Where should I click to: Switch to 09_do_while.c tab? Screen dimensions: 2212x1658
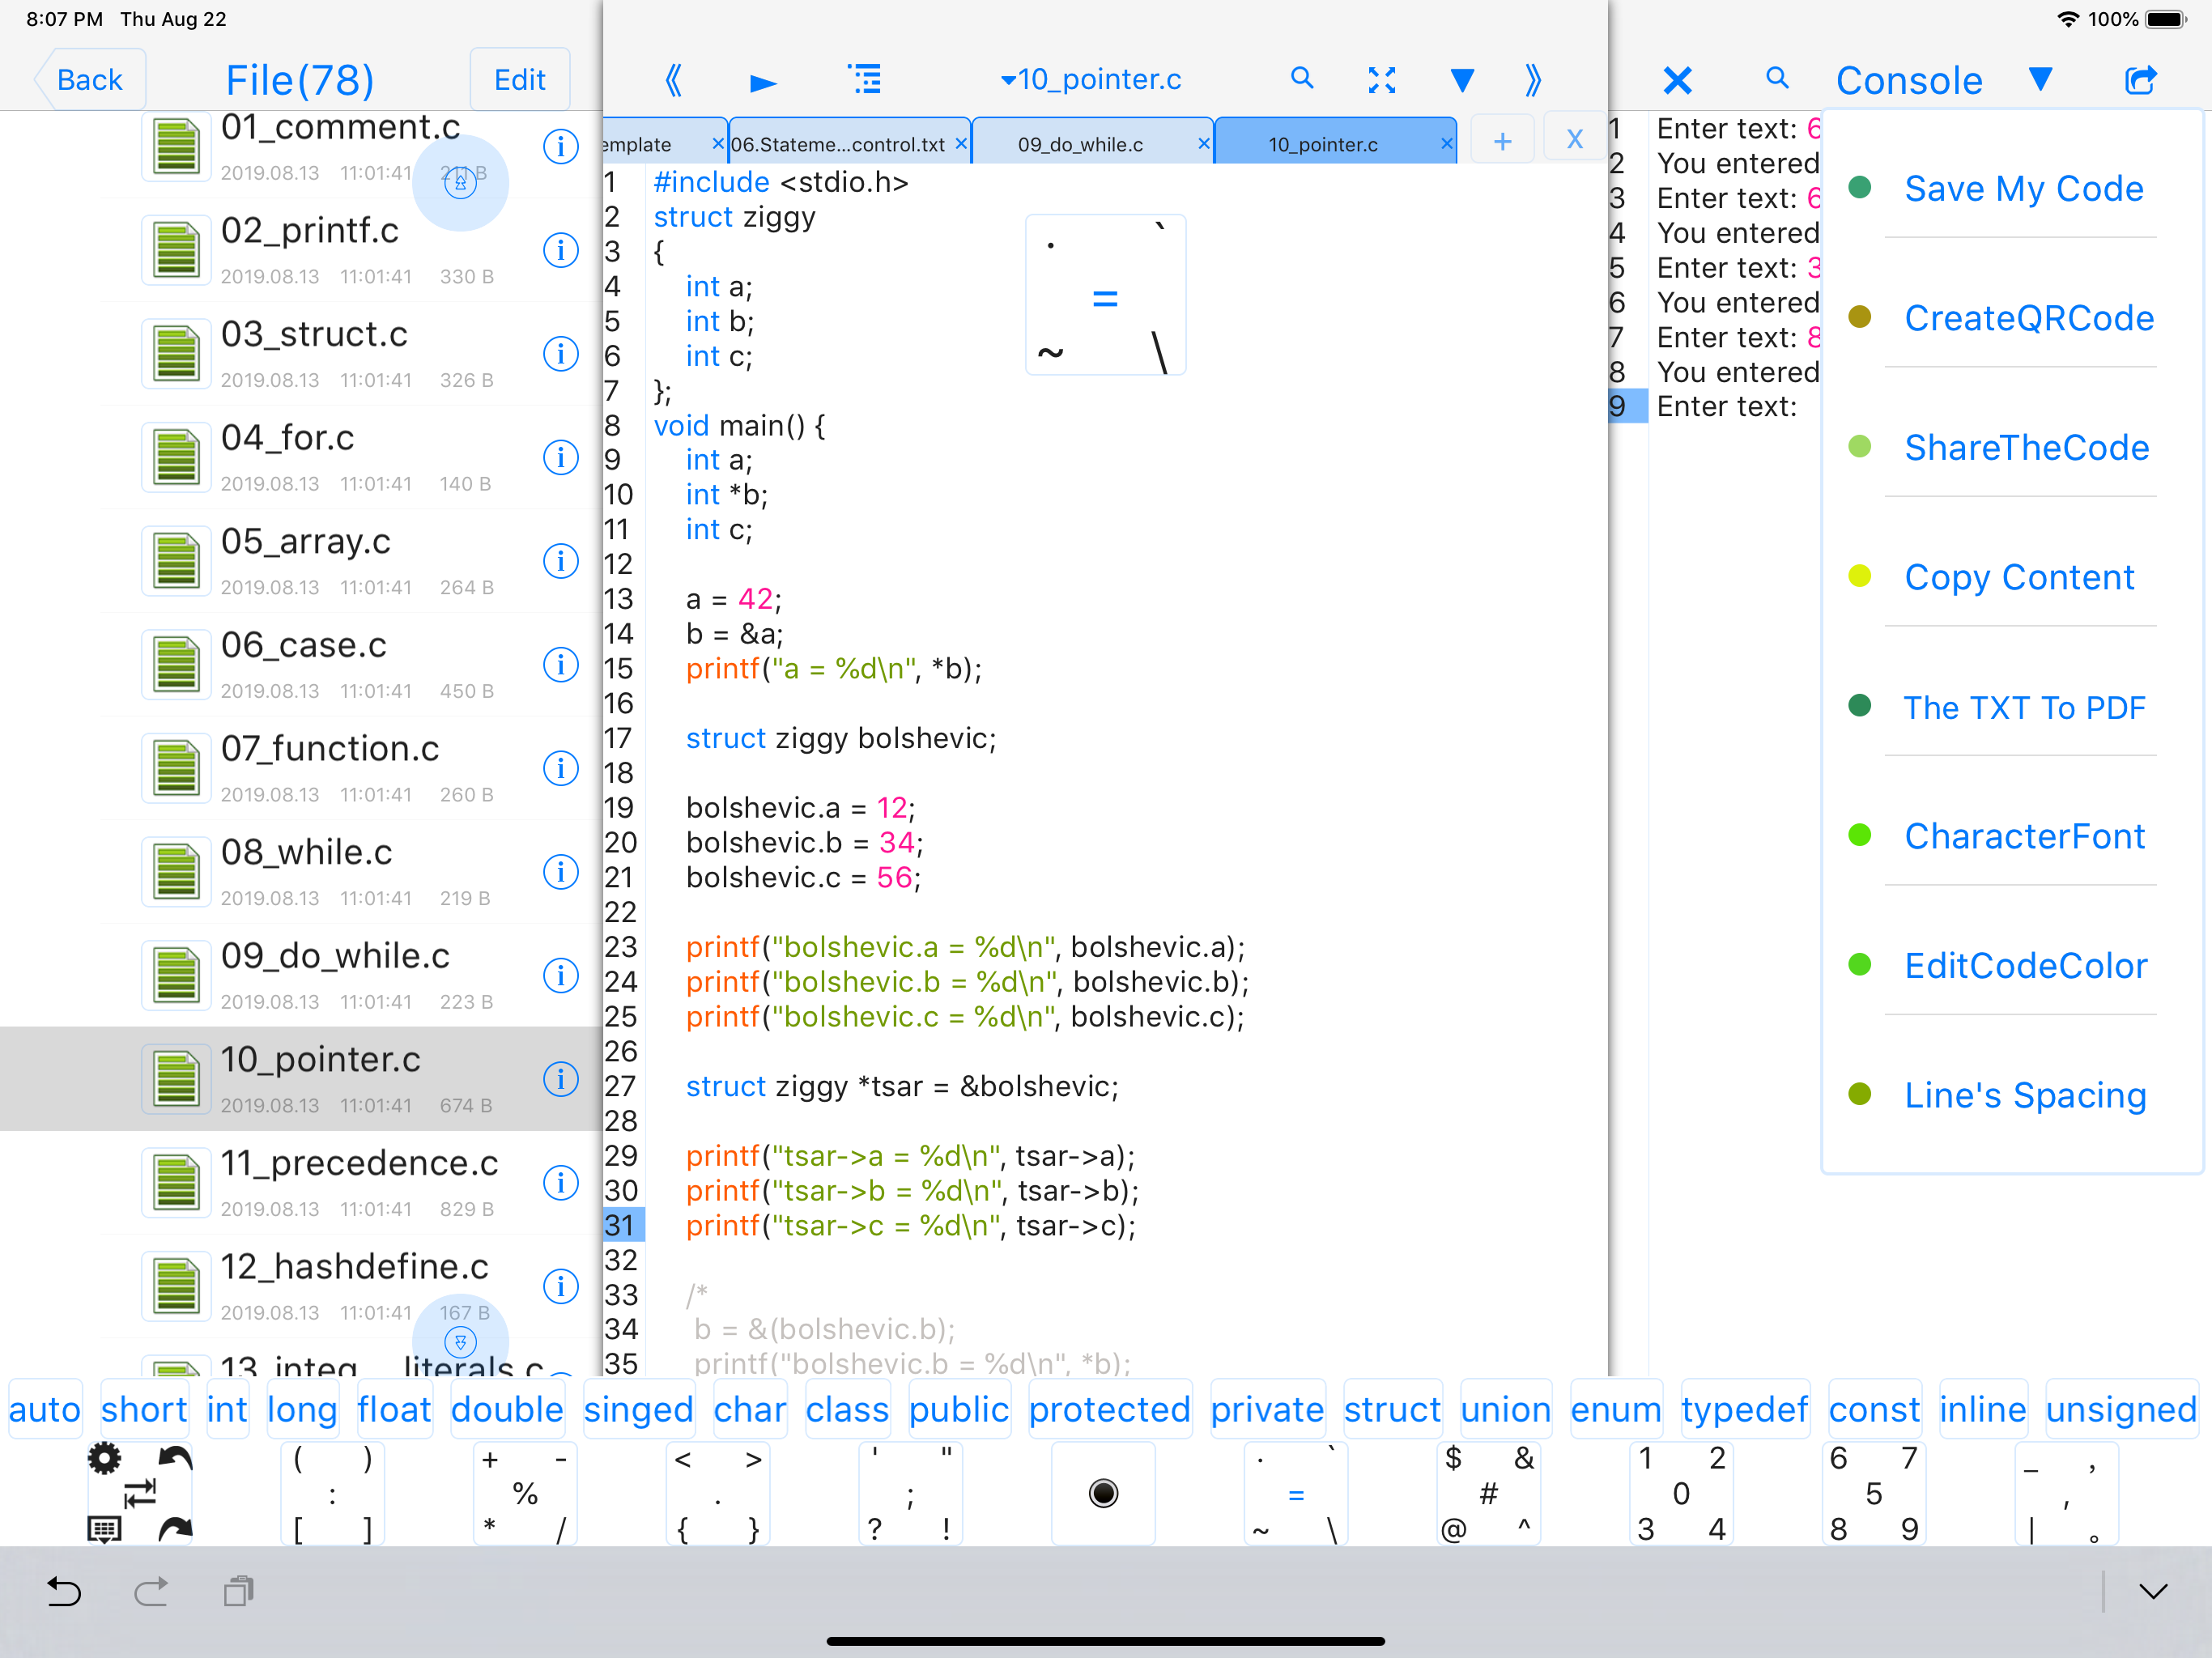coord(1080,144)
